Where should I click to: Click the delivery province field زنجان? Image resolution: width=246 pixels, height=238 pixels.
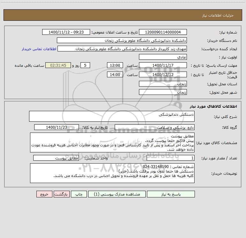(x=163, y=84)
